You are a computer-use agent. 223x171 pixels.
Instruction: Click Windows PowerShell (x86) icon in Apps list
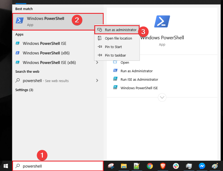(18, 53)
